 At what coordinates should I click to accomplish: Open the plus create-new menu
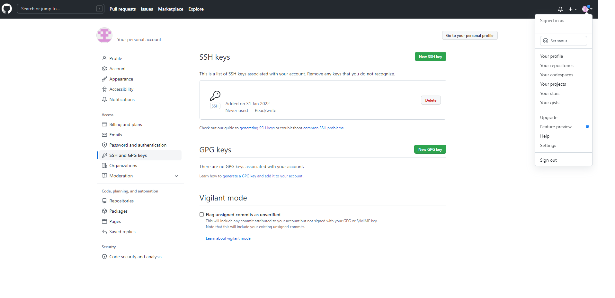(x=573, y=9)
